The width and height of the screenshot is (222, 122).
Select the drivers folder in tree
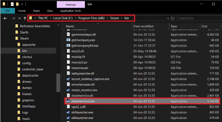[27, 82]
